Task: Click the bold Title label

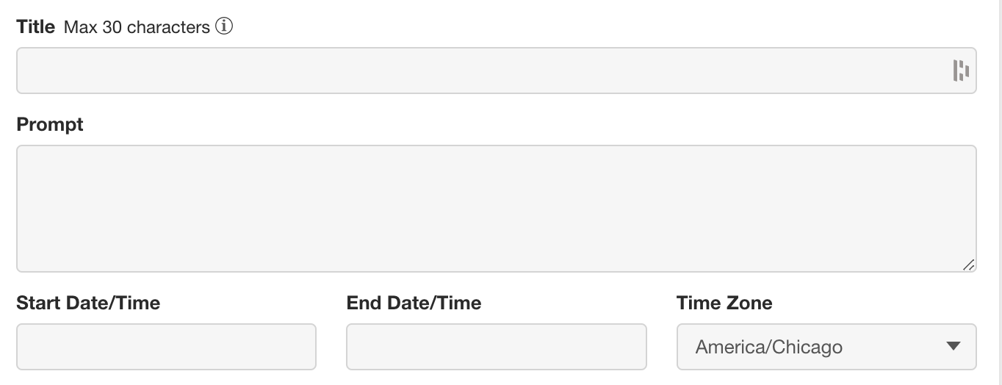Action: pos(35,27)
